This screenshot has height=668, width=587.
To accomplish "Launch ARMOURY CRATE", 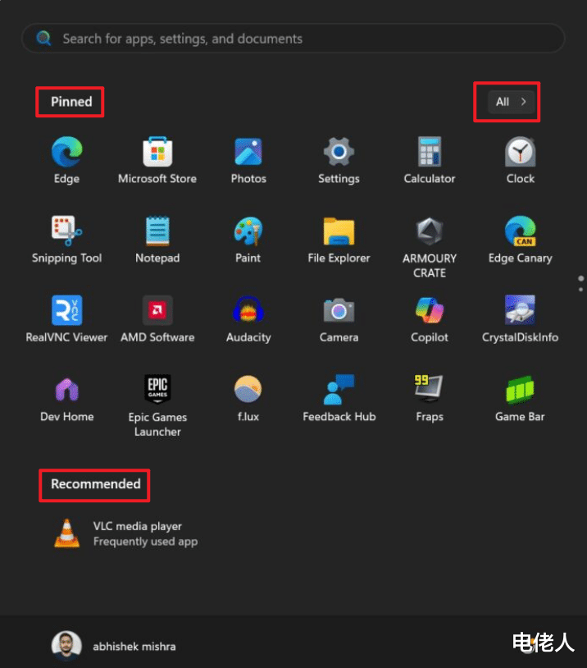I will (x=430, y=247).
